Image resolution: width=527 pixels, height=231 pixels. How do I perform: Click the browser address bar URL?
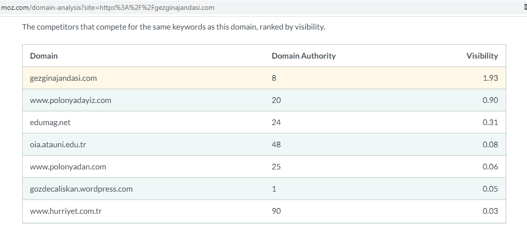click(108, 7)
